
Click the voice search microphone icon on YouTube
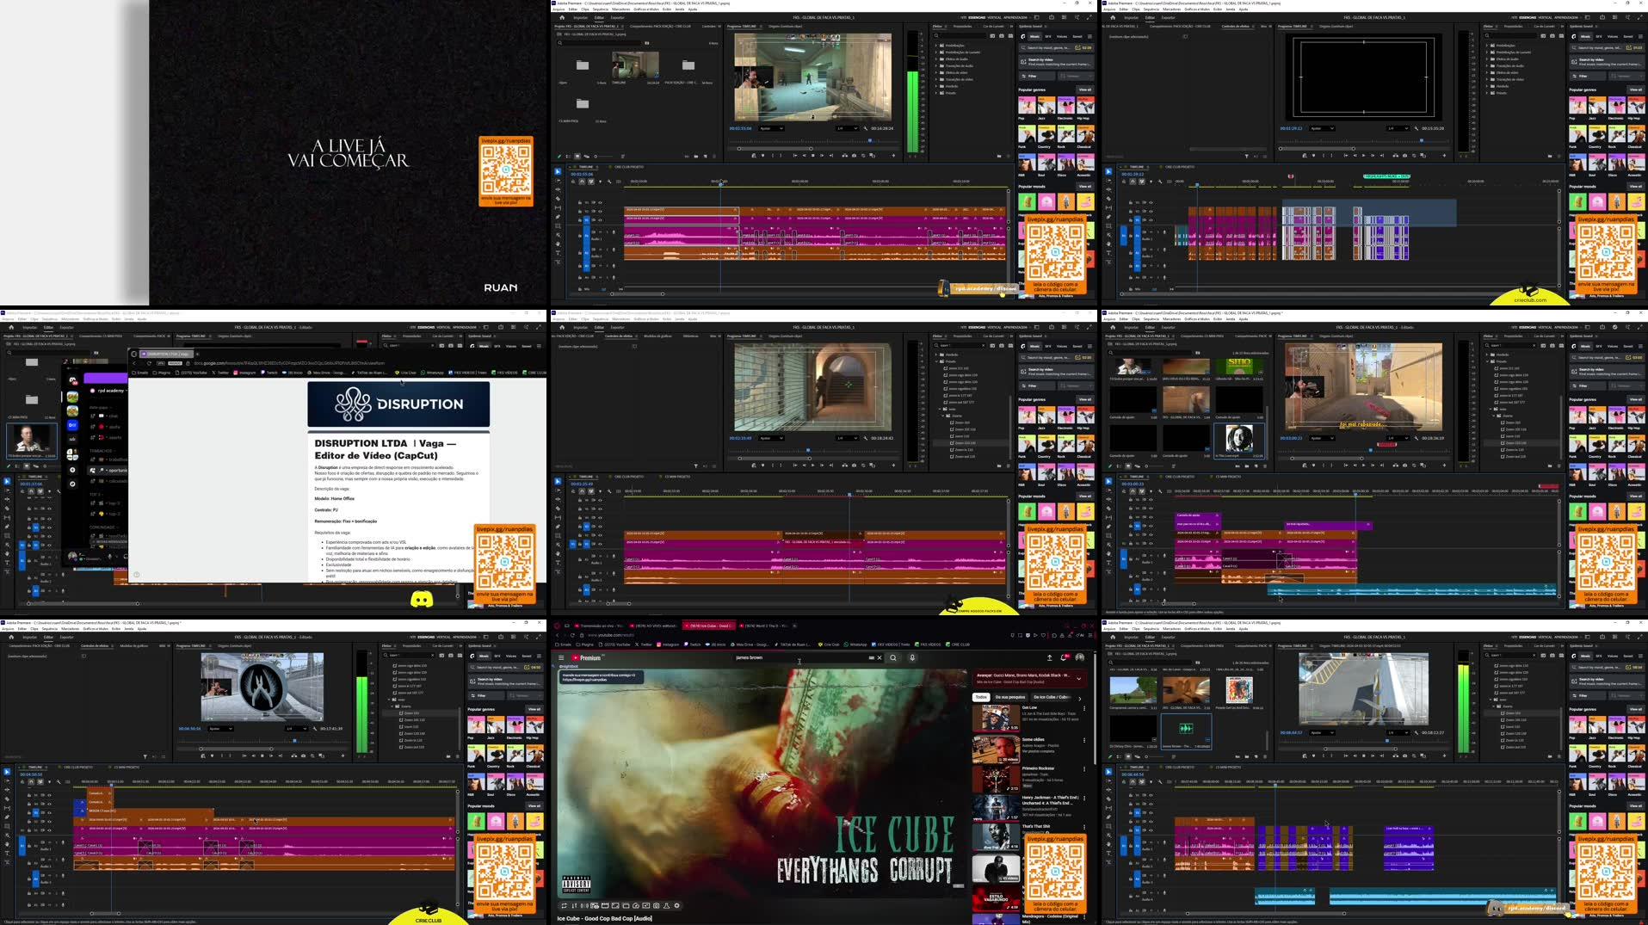pos(910,659)
